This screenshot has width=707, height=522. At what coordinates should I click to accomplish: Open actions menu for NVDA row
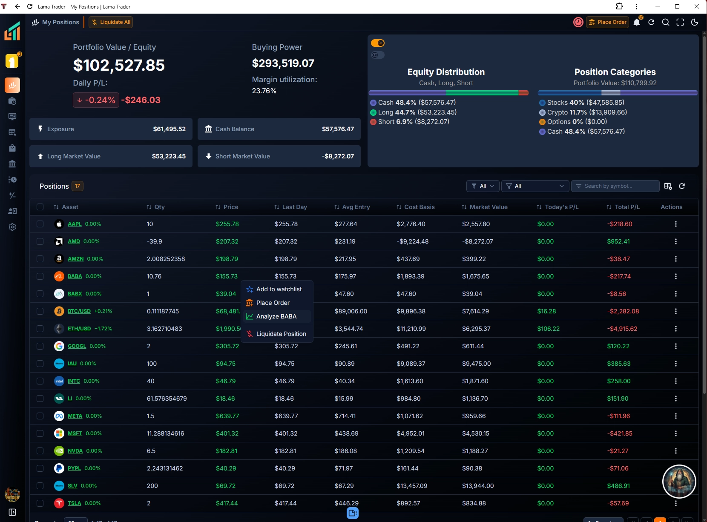pos(676,451)
